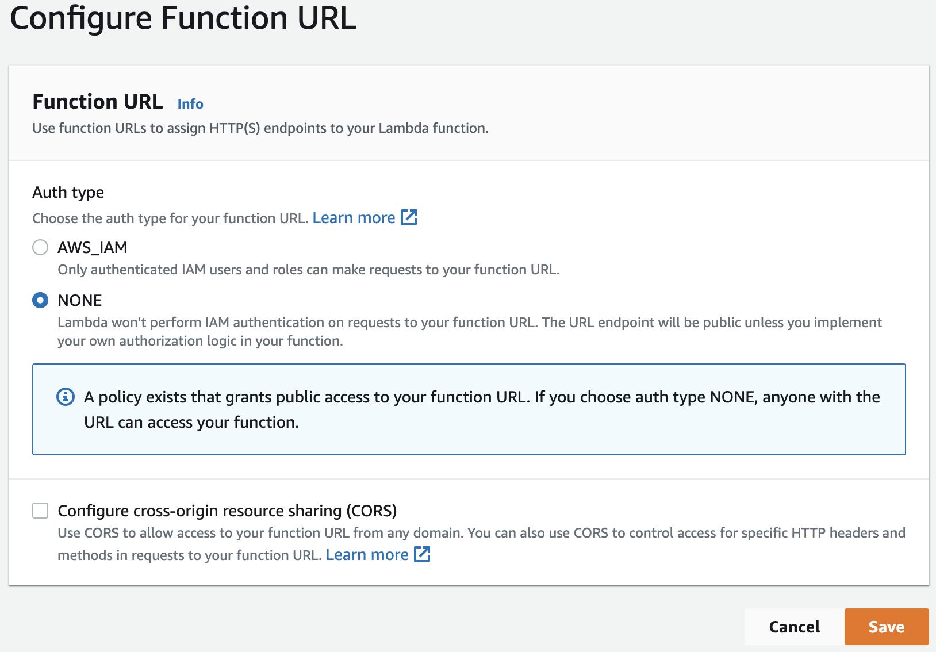Click the AWS_IAM description about authenticated users
The image size is (936, 652).
pos(308,270)
